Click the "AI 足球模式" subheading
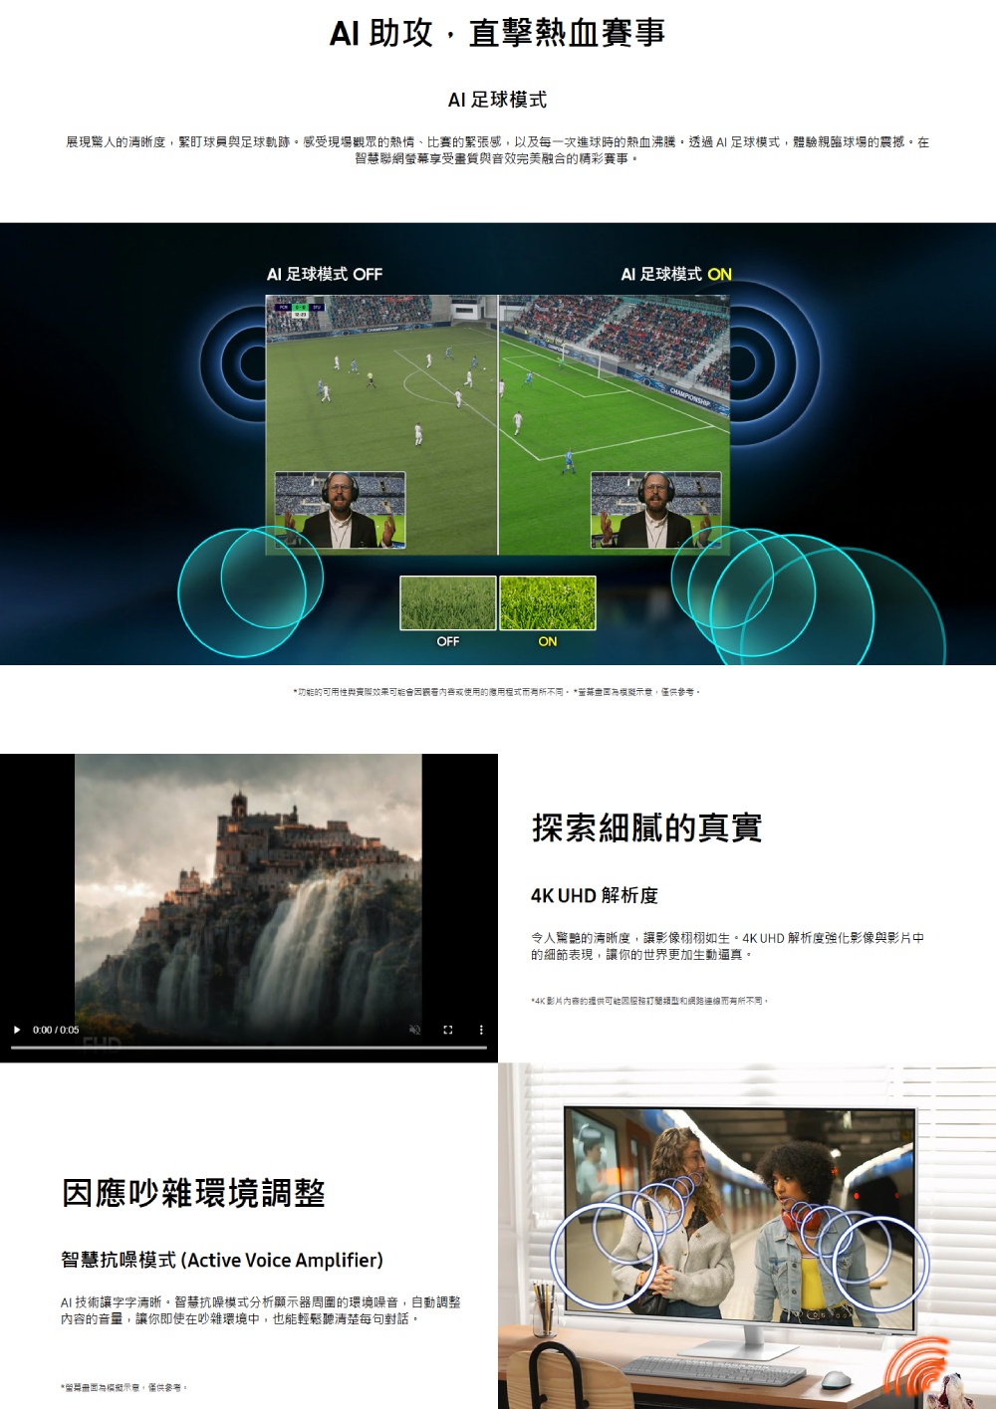 [x=497, y=100]
